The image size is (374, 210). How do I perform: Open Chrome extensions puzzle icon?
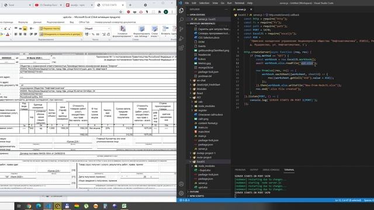[160, 12]
